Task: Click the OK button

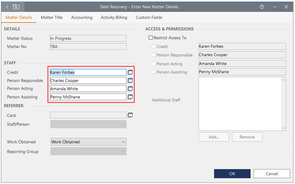Action: click(x=232, y=174)
